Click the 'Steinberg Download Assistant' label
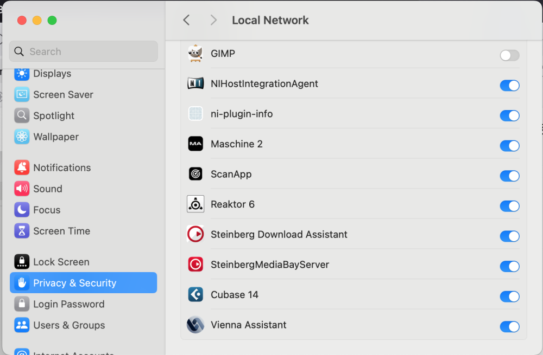This screenshot has height=355, width=543. 279,234
